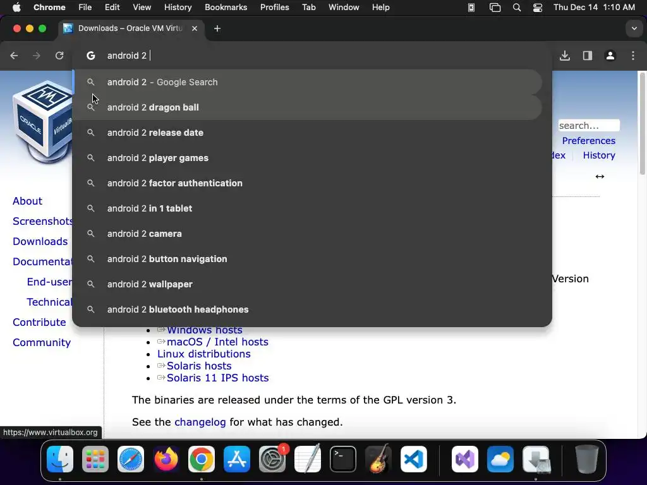The height and width of the screenshot is (485, 647).
Task: Open the Documentation sidebar link
Action: pyautogui.click(x=42, y=261)
